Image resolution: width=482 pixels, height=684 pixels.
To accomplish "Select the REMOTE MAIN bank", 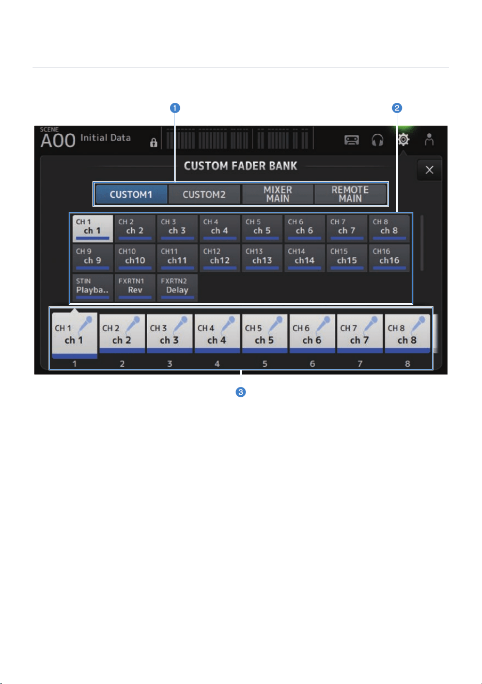I will [350, 194].
